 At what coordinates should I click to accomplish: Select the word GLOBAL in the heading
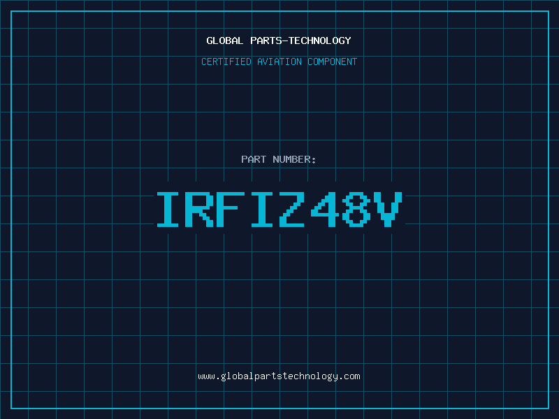pos(225,41)
